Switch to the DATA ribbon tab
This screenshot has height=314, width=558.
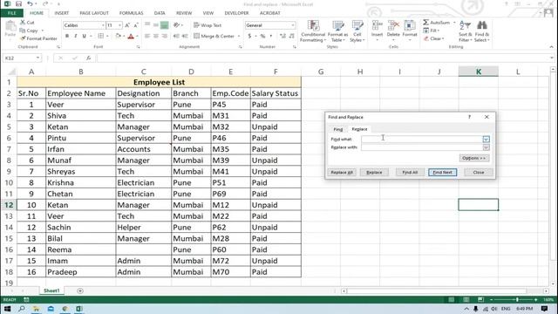click(x=160, y=13)
